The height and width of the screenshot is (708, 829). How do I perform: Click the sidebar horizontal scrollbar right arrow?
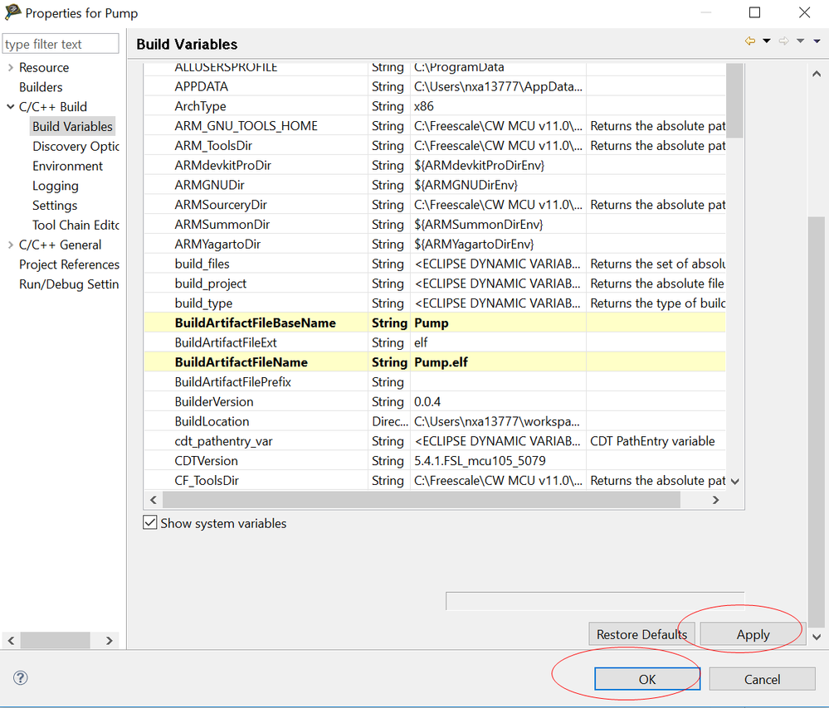[x=109, y=641]
